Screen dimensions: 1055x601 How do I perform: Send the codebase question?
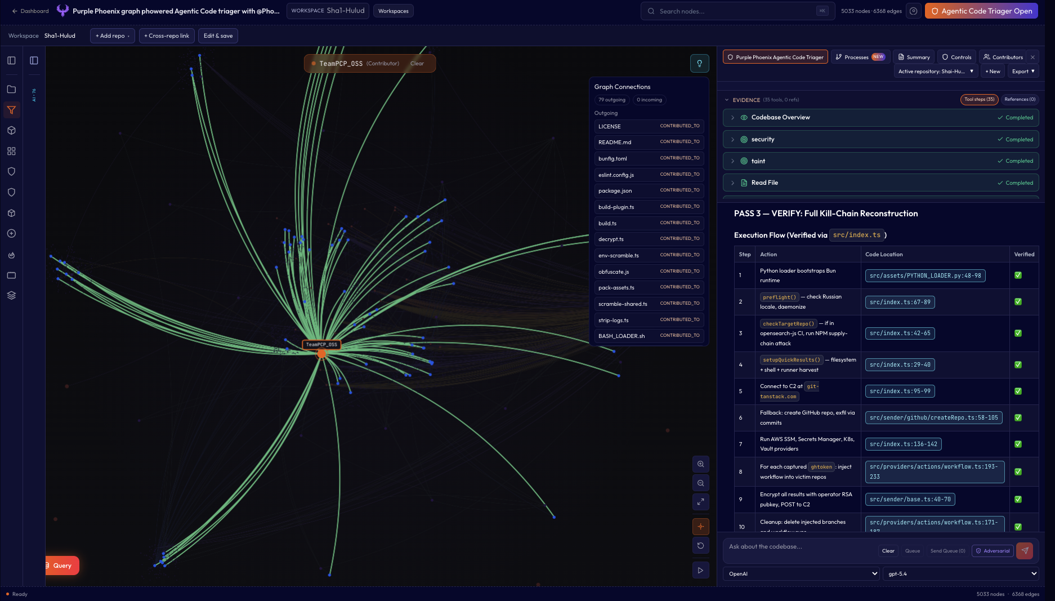point(1025,551)
